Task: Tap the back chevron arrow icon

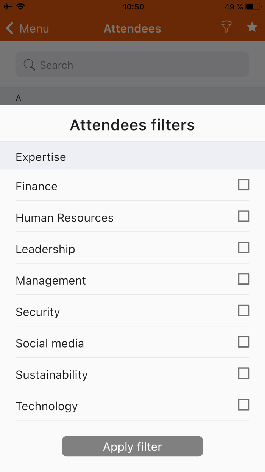Action: point(10,28)
